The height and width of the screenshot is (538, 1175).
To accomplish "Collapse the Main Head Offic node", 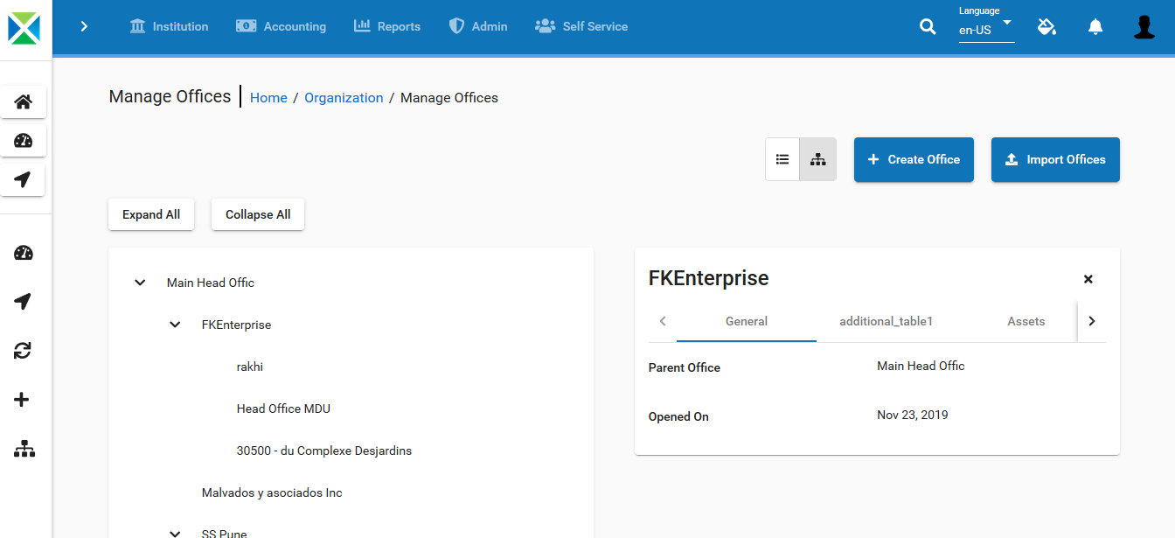I will coord(140,283).
